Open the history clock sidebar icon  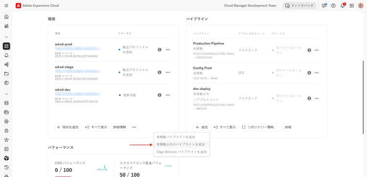click(x=6, y=167)
